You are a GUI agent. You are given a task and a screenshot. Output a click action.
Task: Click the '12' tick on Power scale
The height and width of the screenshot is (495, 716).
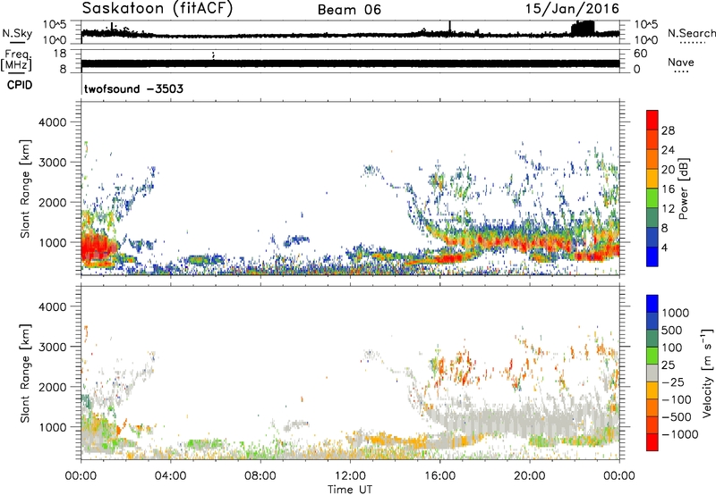668,209
